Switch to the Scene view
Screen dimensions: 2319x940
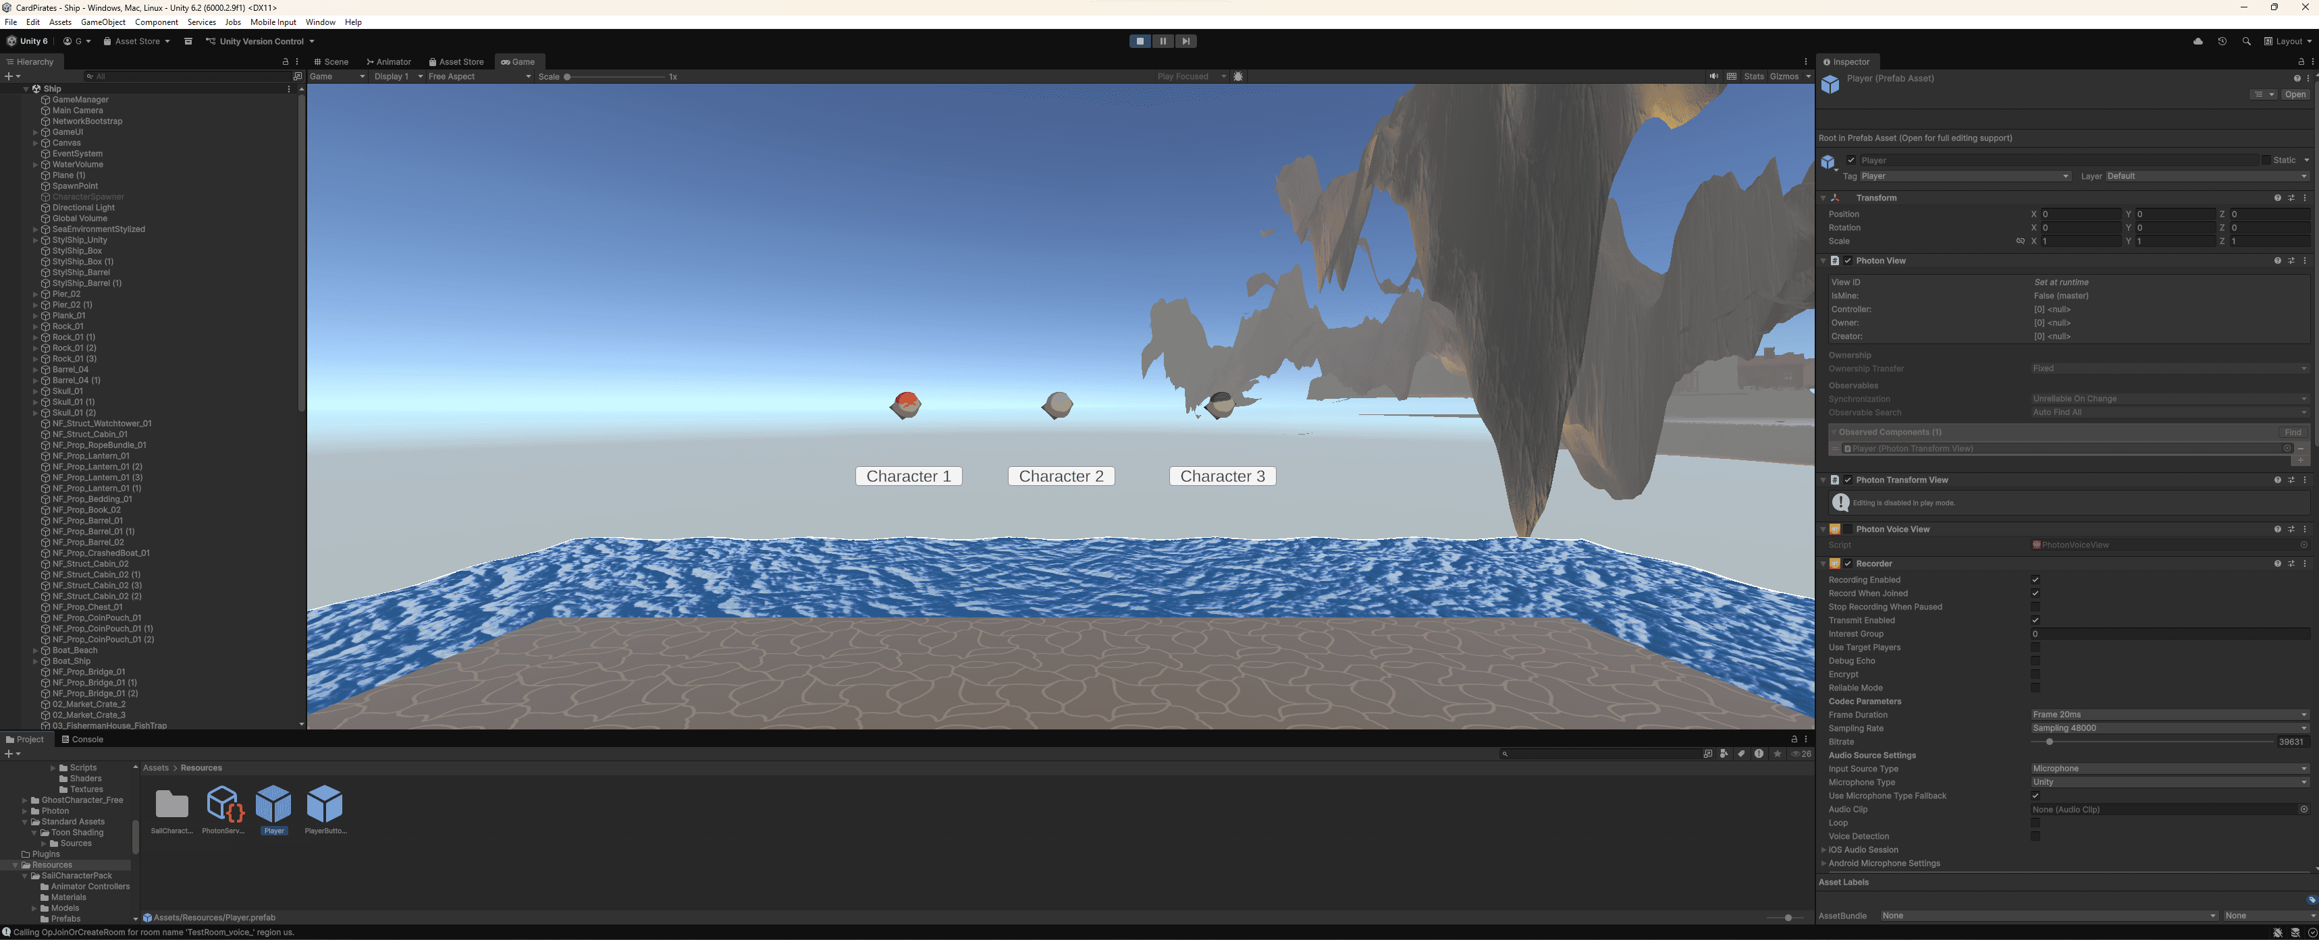[x=332, y=61]
